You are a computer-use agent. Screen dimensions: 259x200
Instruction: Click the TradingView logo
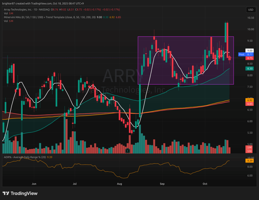pyautogui.click(x=20, y=193)
